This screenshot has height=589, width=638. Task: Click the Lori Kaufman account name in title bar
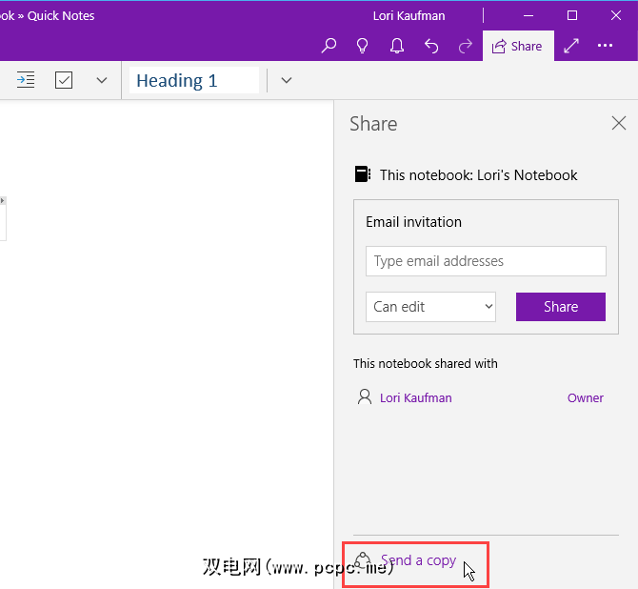[x=409, y=15]
